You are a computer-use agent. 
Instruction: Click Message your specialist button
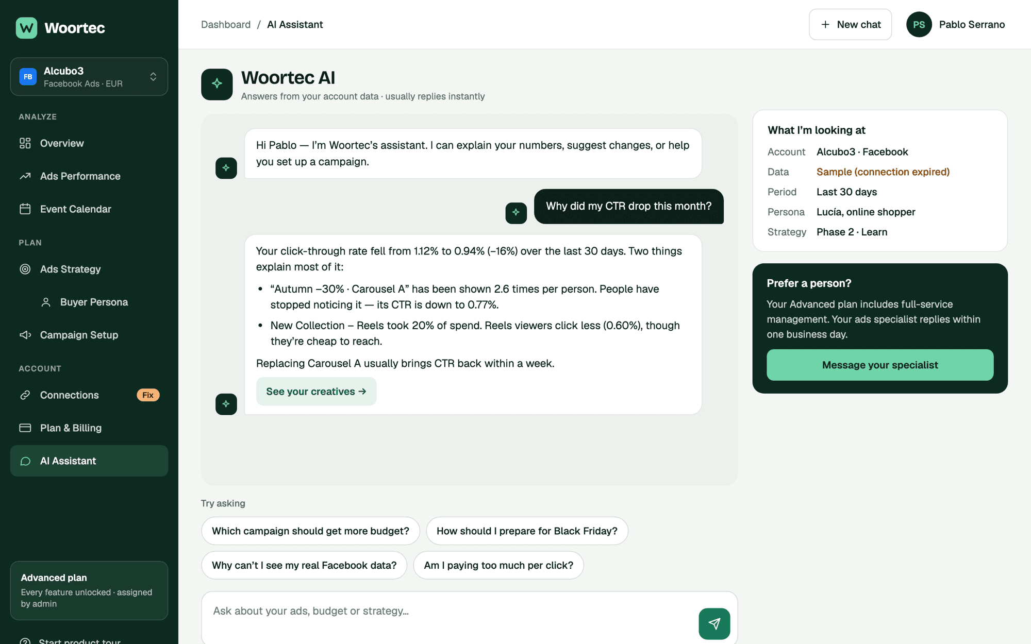click(880, 365)
